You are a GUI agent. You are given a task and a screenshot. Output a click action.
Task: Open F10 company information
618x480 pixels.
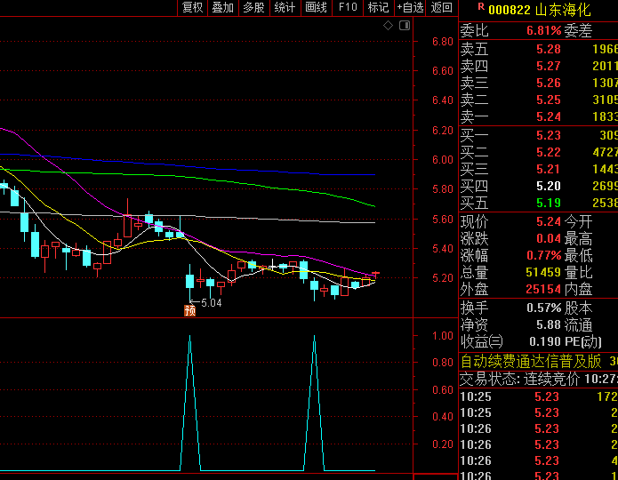coord(348,8)
